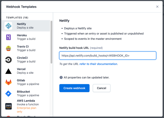
Task: Choose the Heroku Trigger a build template
Action: point(26,37)
